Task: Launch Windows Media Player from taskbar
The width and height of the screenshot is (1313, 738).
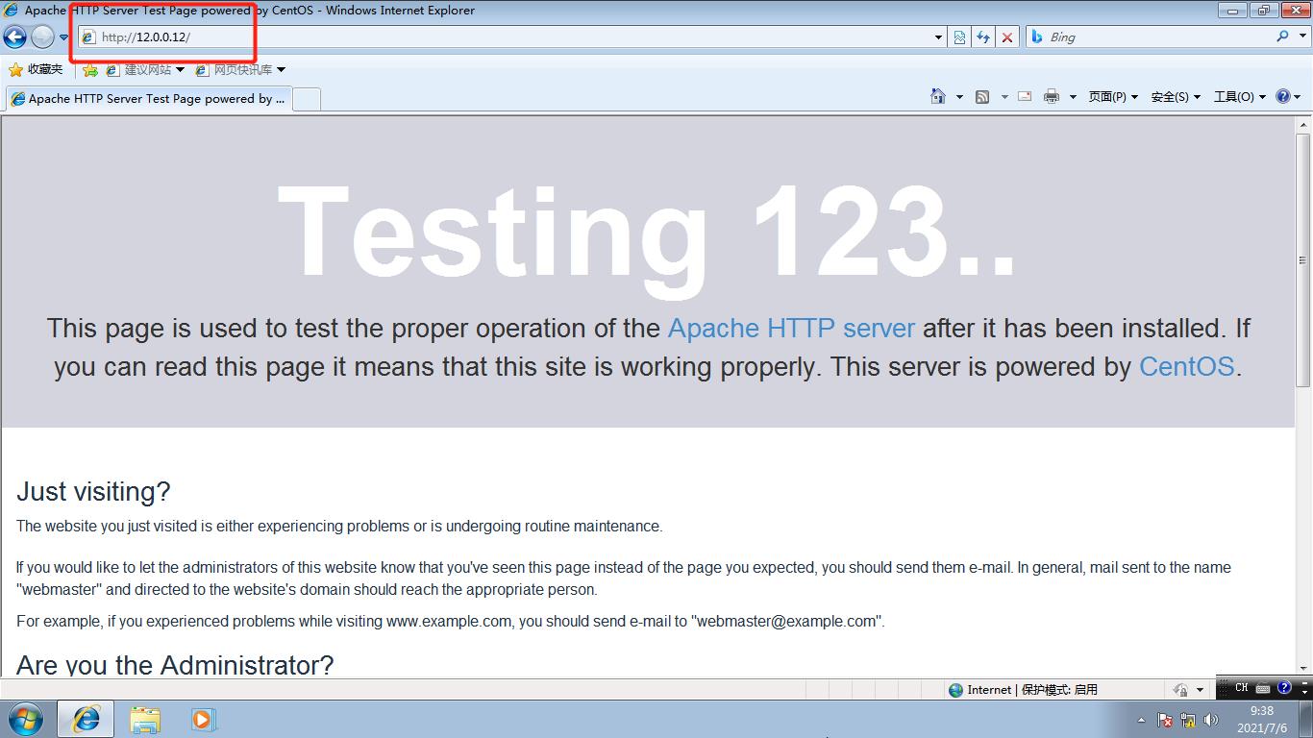Action: pyautogui.click(x=203, y=719)
